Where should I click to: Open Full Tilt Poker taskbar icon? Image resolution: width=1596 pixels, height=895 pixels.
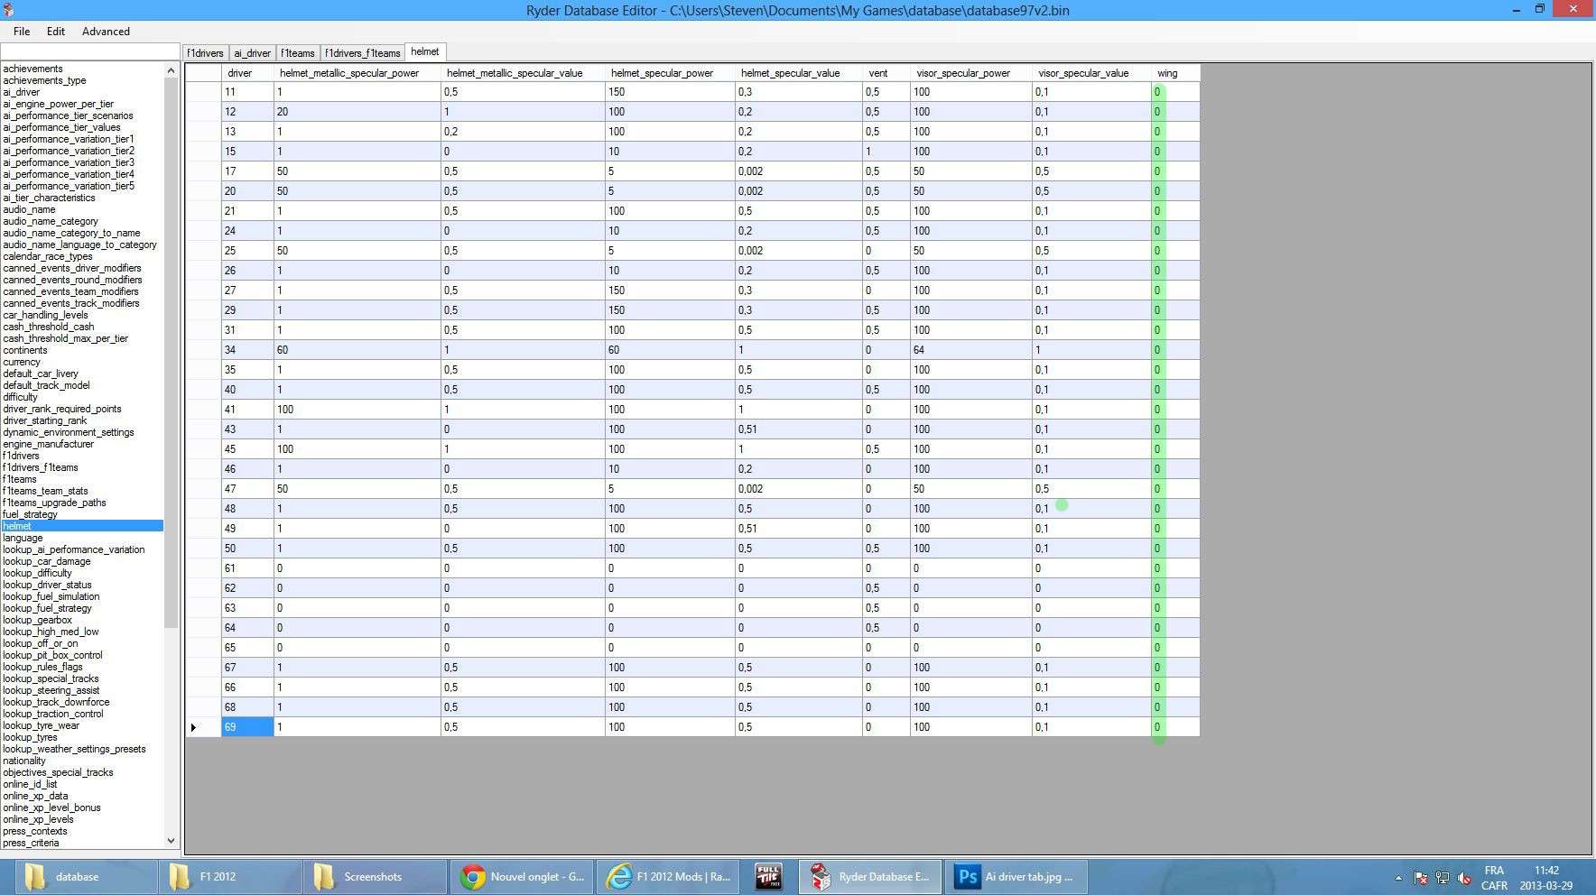point(768,877)
